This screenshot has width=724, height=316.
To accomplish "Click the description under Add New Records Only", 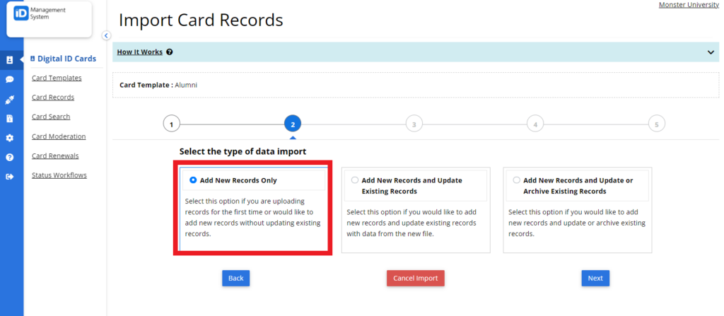I will [252, 218].
